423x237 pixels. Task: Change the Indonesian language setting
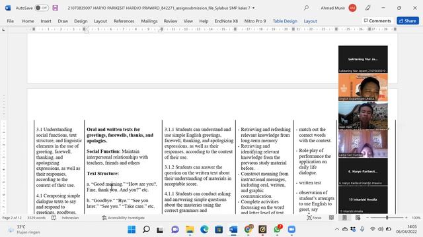(70, 218)
